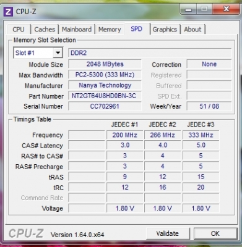
Task: Click the Module Size label
Action: pyautogui.click(x=46, y=65)
